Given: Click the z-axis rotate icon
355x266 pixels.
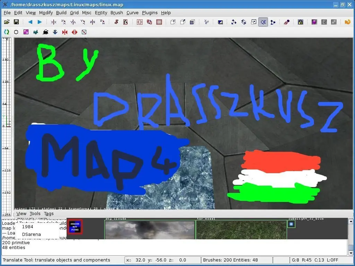Looking at the screenshot, I should [102, 22].
